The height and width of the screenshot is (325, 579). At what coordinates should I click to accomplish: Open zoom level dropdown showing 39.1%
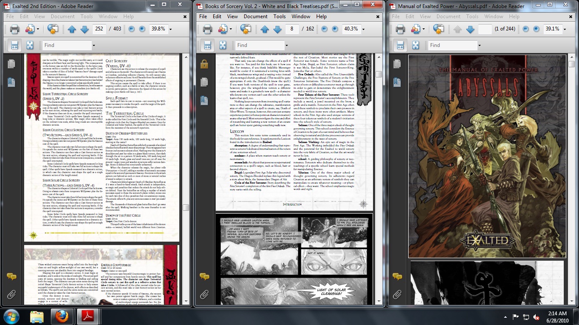click(x=564, y=29)
